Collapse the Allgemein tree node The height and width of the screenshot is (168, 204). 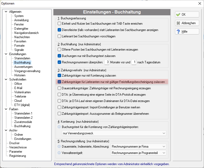(x=6, y=12)
